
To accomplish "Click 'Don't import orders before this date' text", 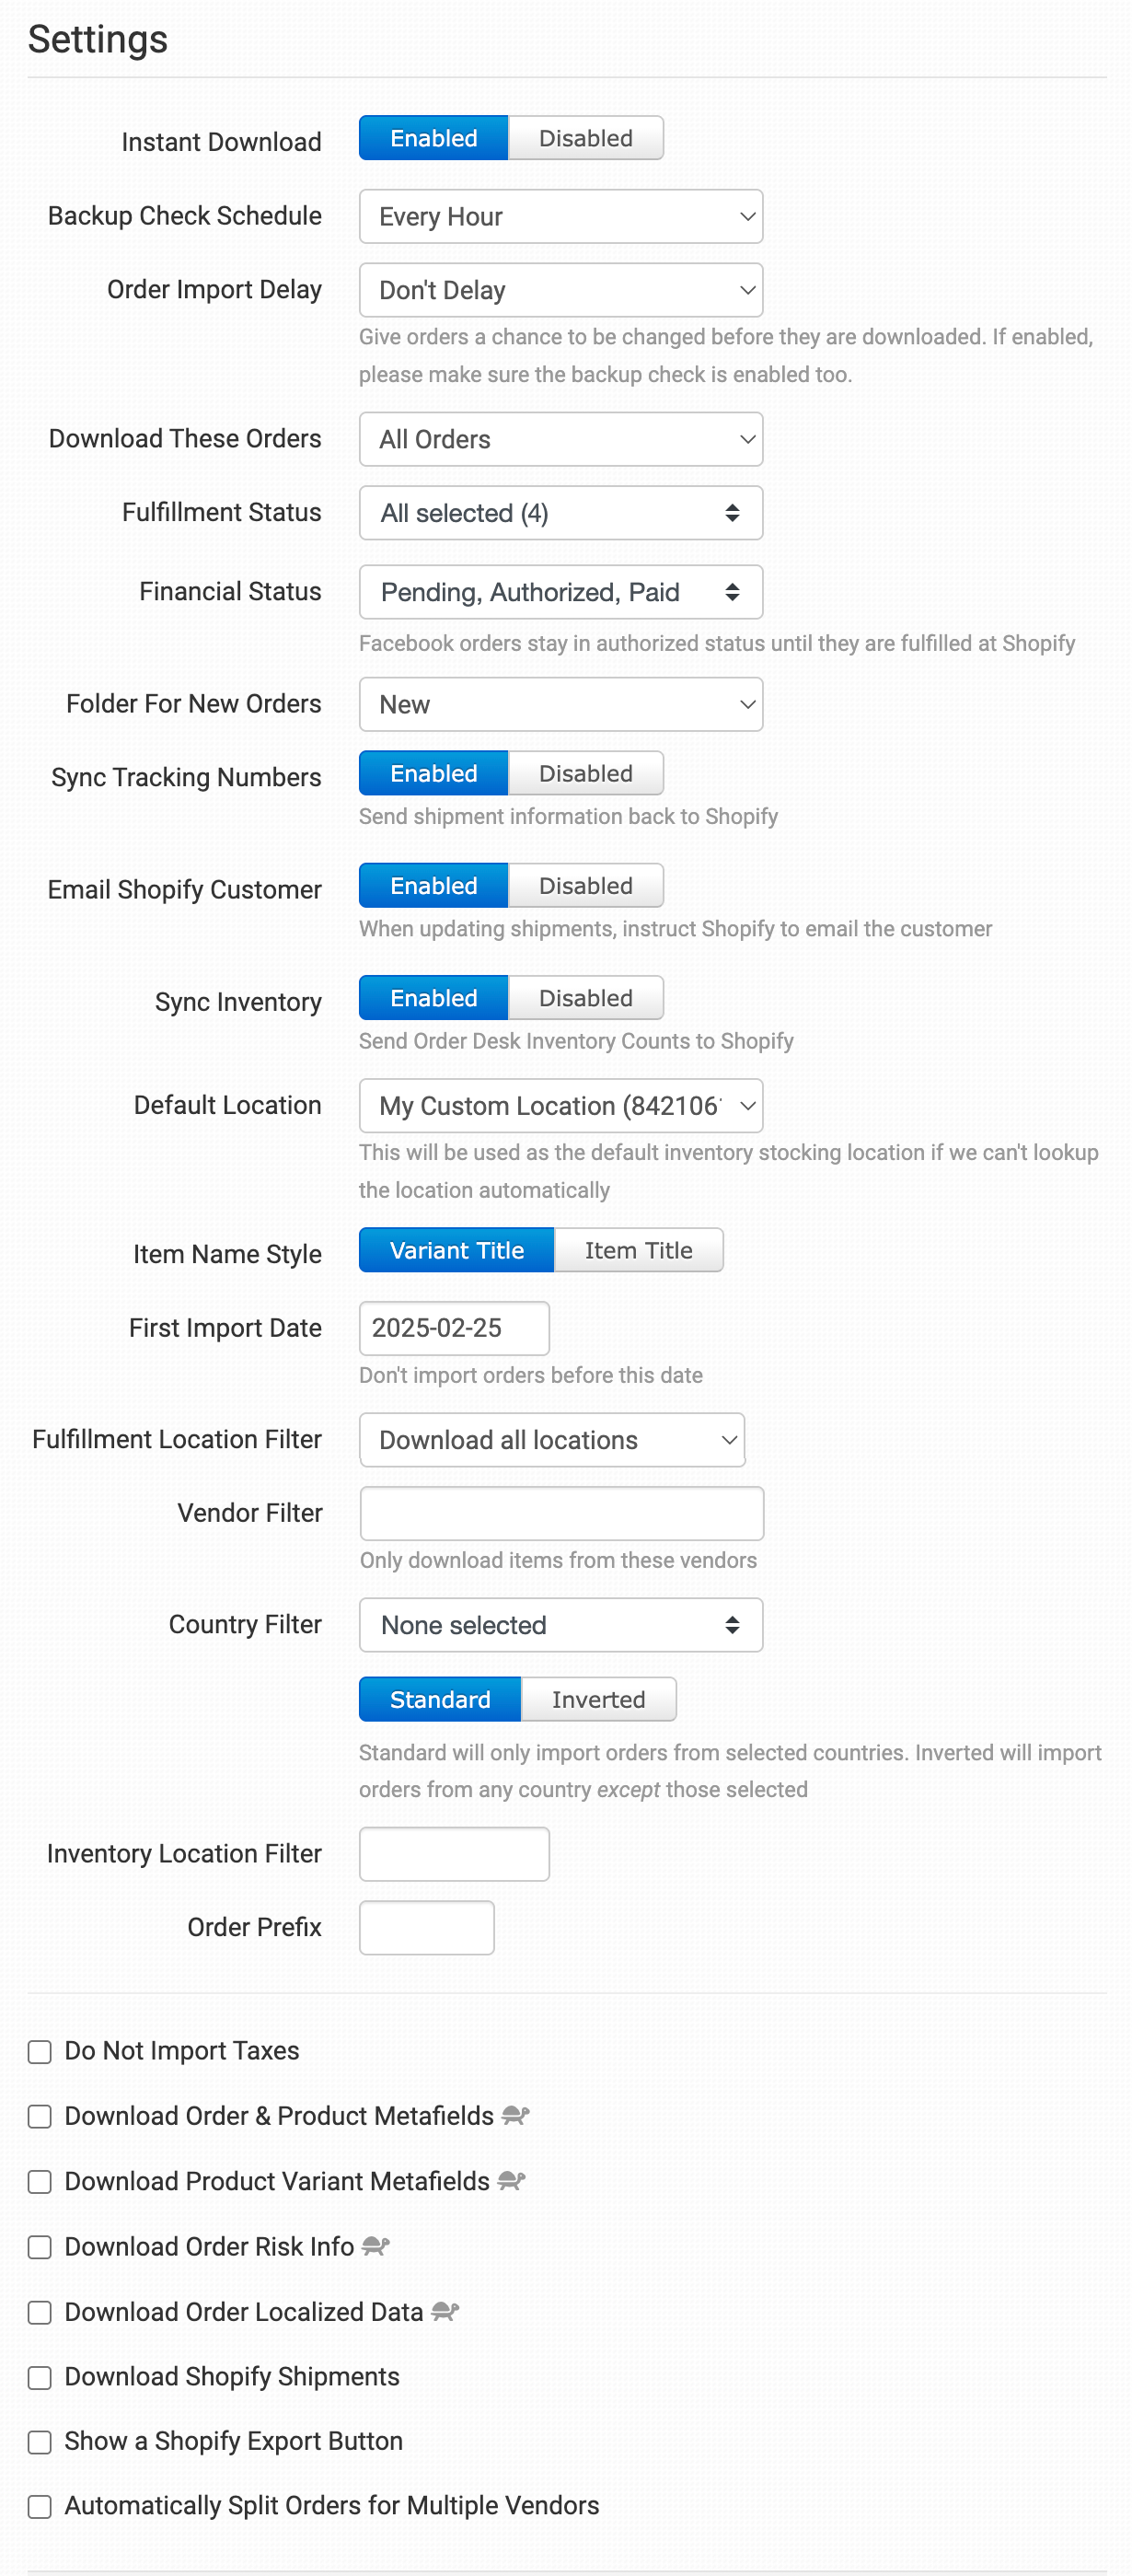I will 530,1375.
